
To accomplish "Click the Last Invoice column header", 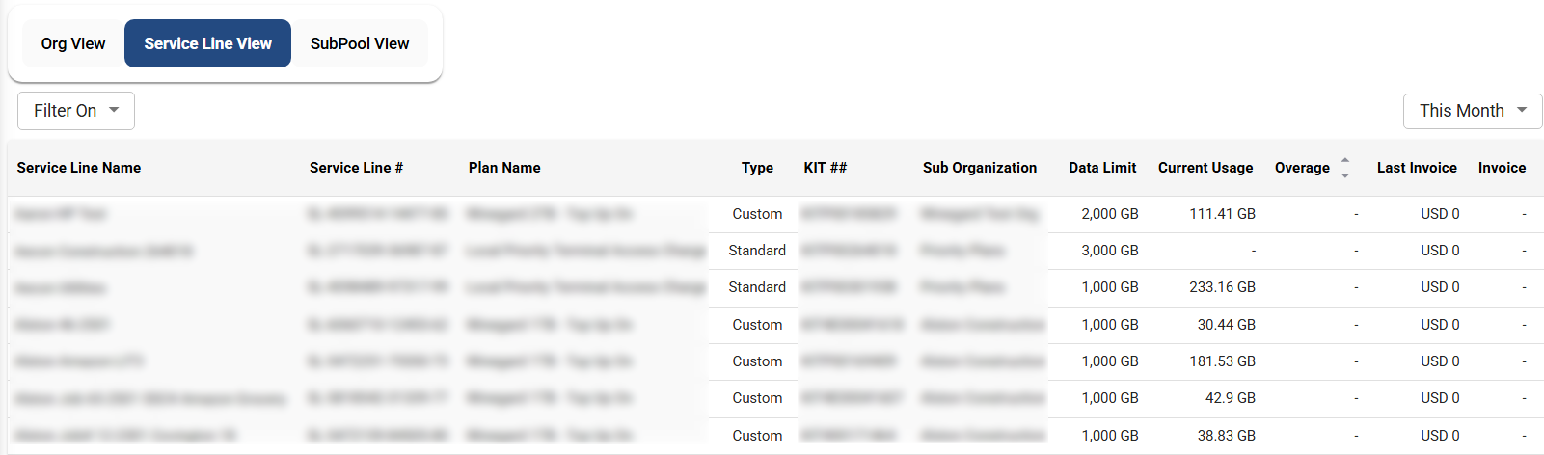I will pyautogui.click(x=1417, y=168).
